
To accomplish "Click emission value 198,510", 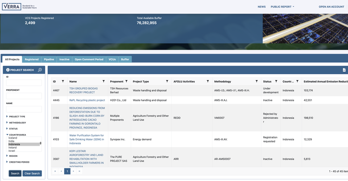I will [x=308, y=118].
